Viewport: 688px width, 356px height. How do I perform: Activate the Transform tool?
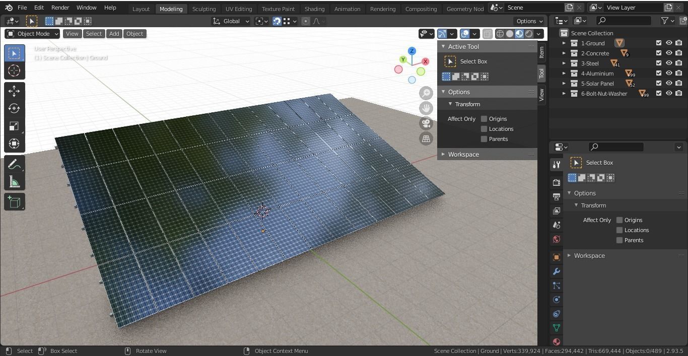(14, 144)
